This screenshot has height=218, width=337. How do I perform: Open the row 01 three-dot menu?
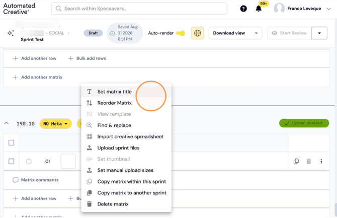(x=321, y=161)
